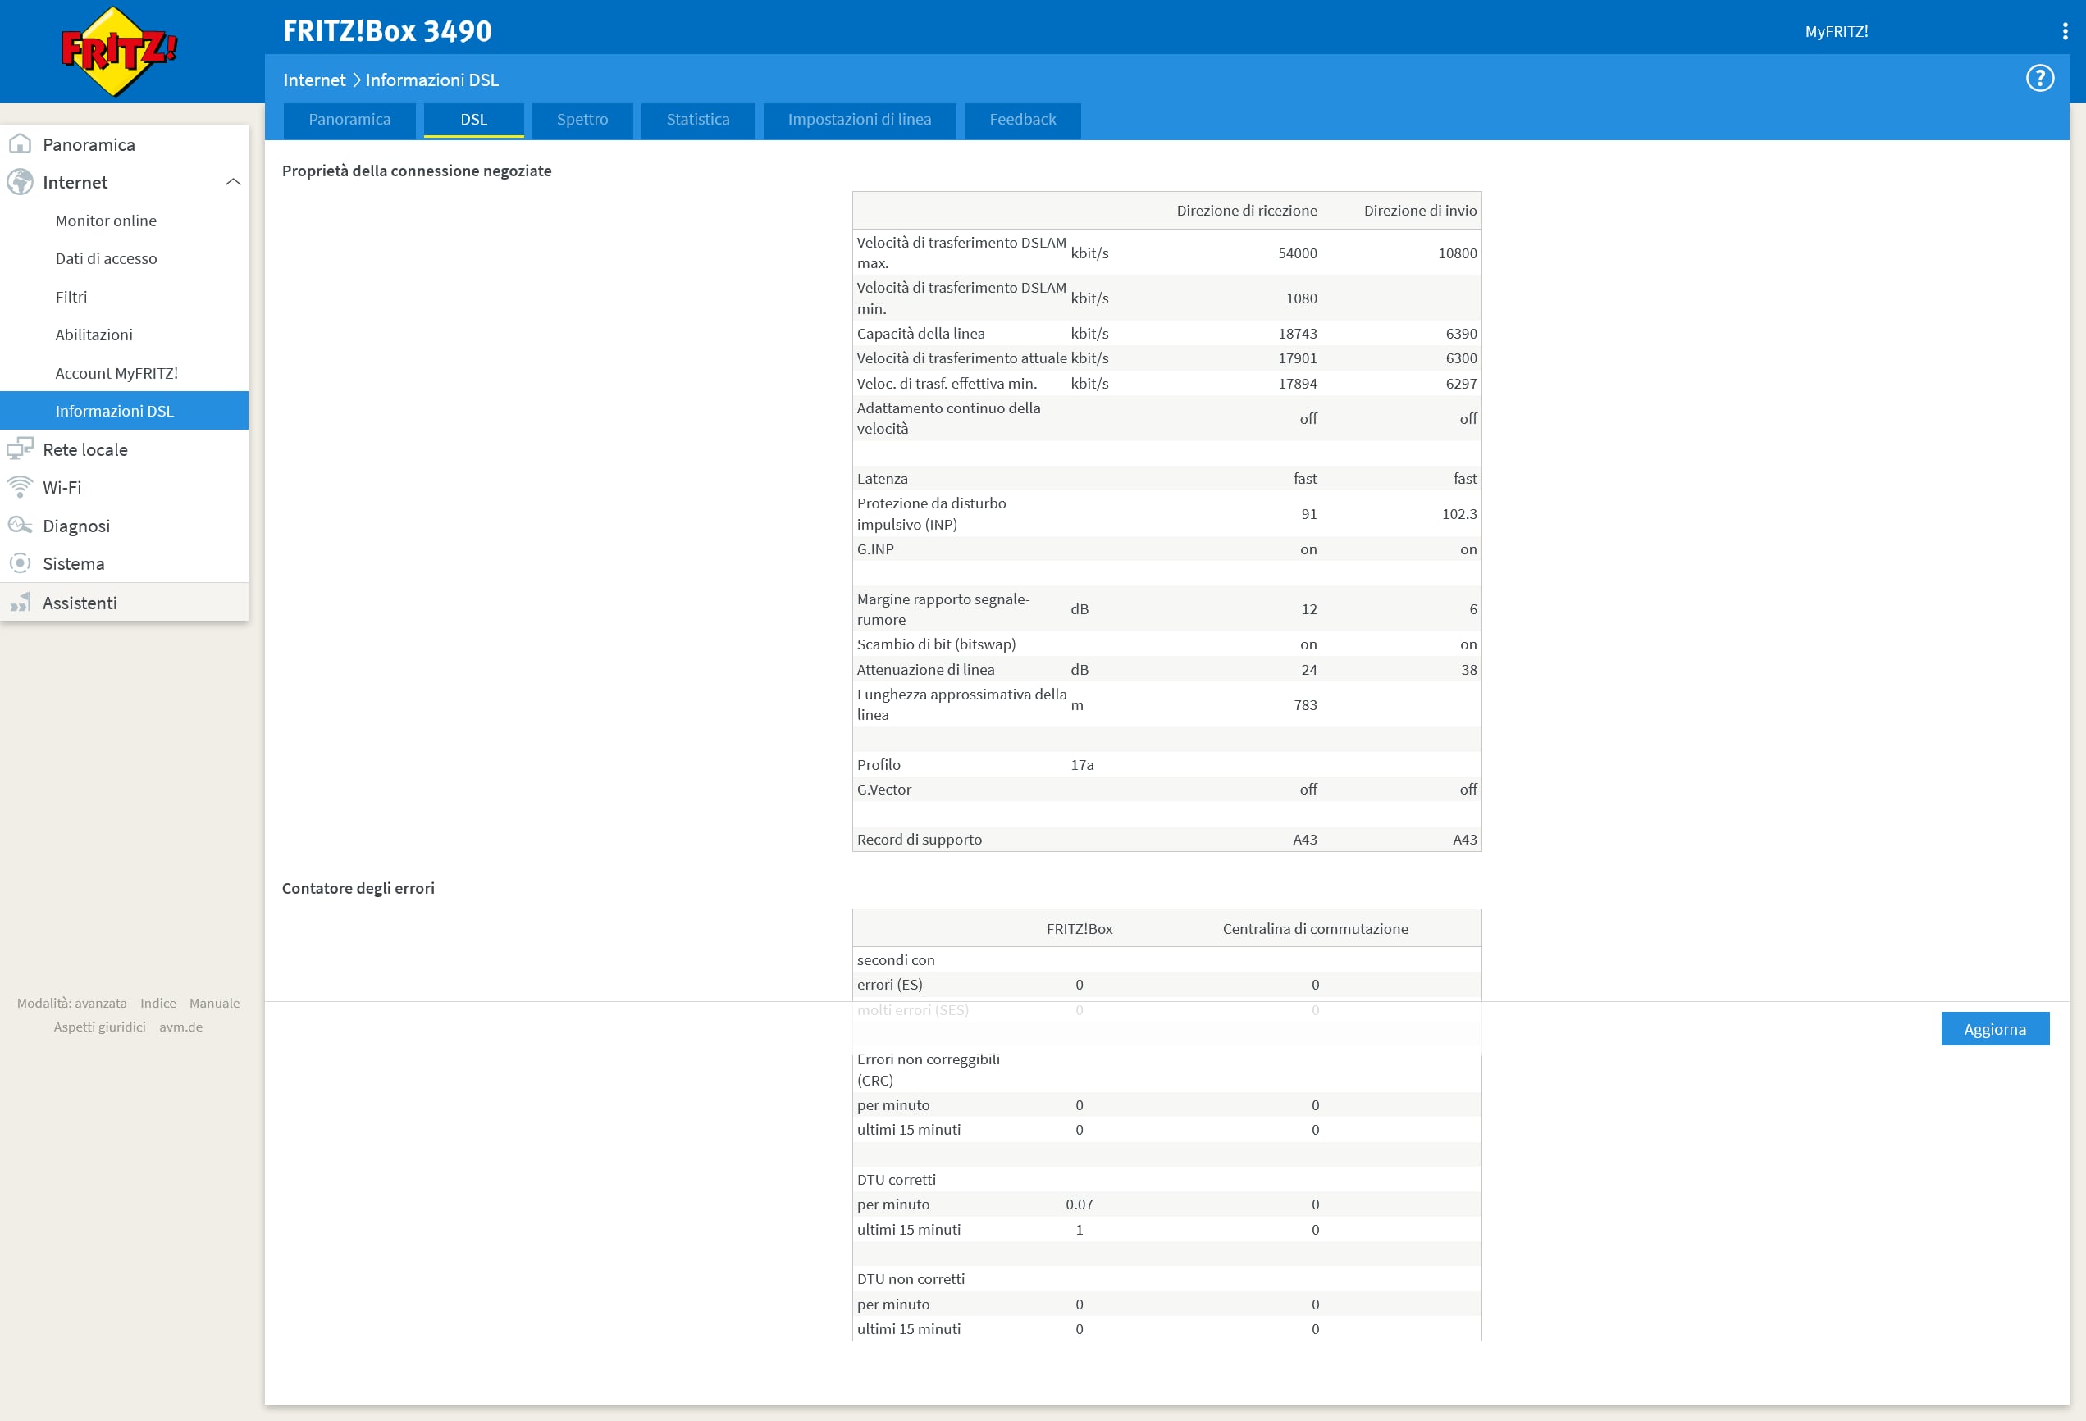Open the Statistica tab
Screen dimensions: 2086x1421
tap(697, 120)
